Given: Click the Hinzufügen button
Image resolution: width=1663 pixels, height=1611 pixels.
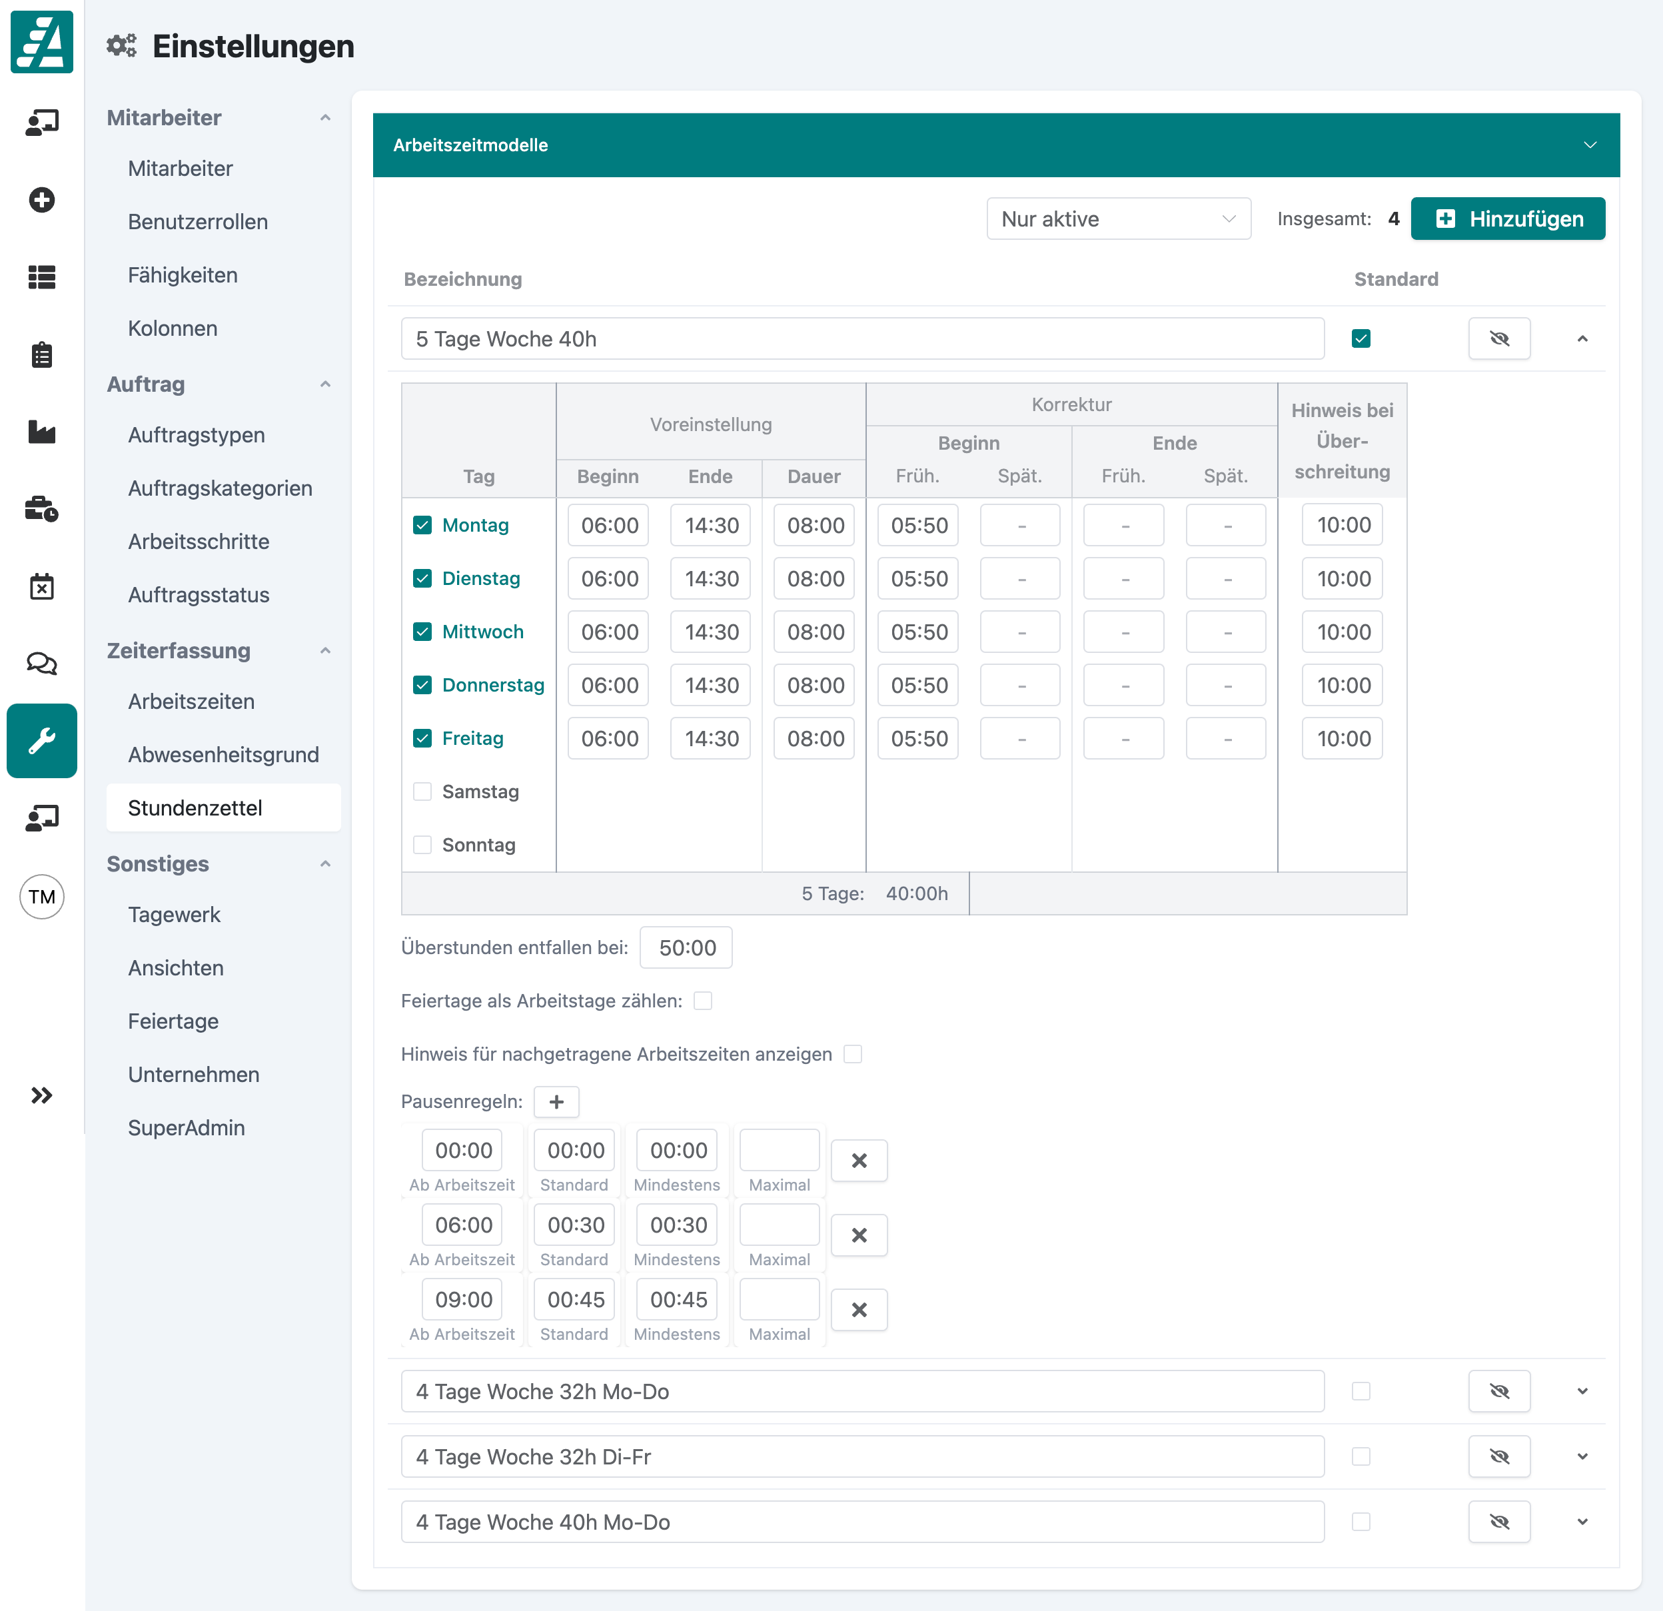Looking at the screenshot, I should (x=1507, y=219).
